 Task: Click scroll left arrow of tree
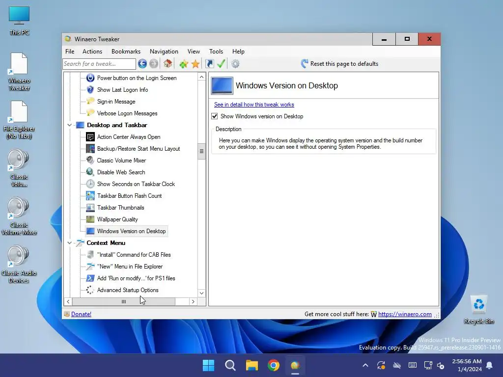68,302
